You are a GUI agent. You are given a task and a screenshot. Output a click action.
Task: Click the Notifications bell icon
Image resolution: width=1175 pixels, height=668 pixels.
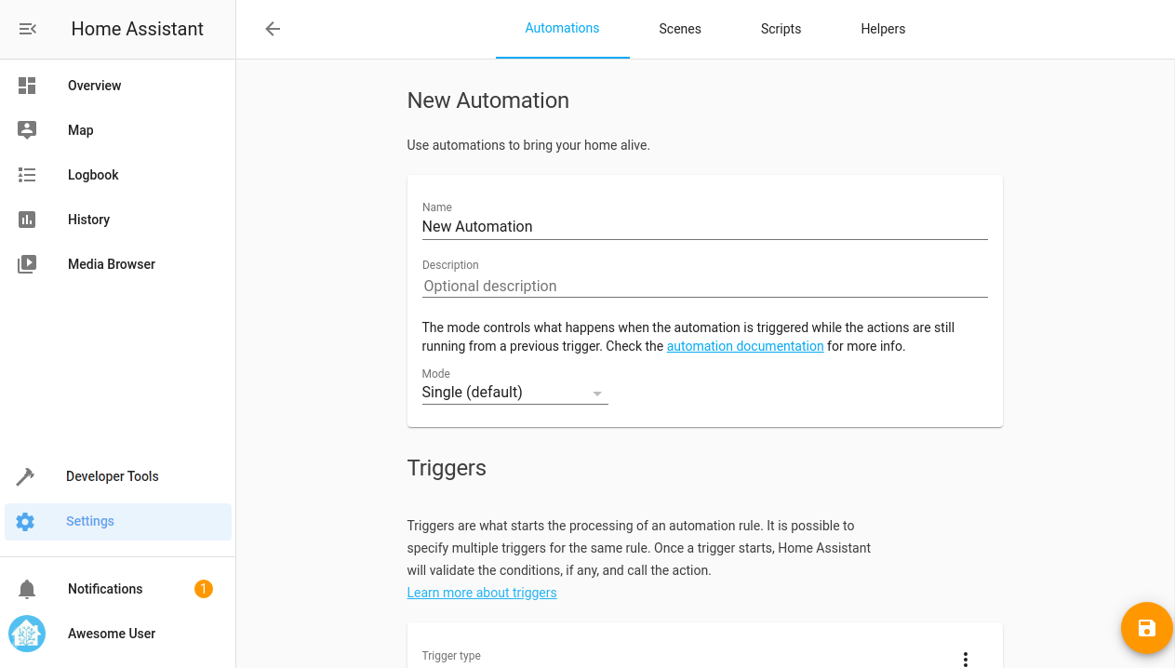coord(27,589)
